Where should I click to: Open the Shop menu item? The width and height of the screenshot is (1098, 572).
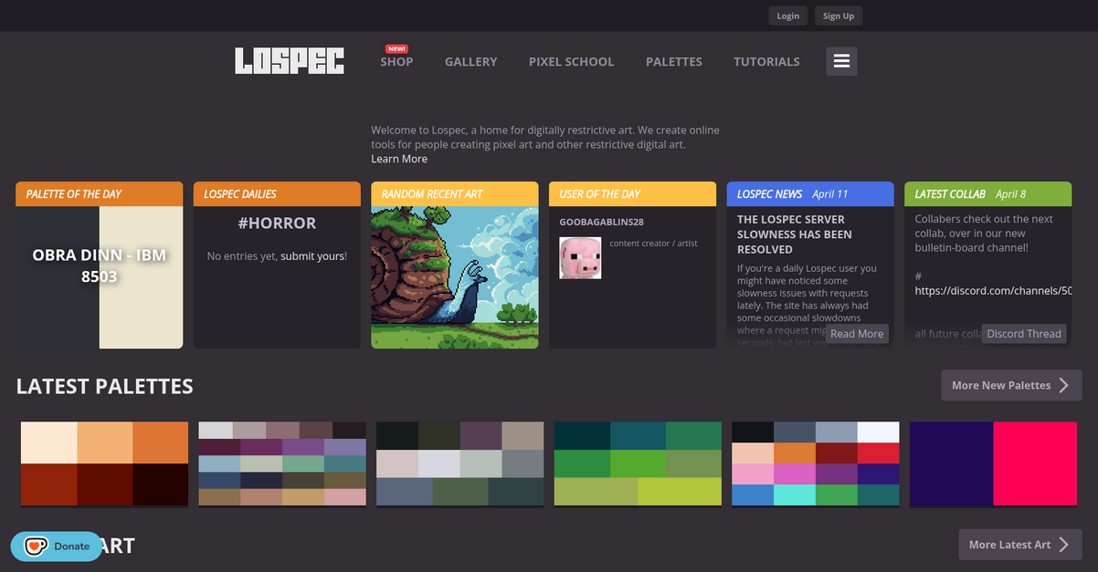coord(396,61)
